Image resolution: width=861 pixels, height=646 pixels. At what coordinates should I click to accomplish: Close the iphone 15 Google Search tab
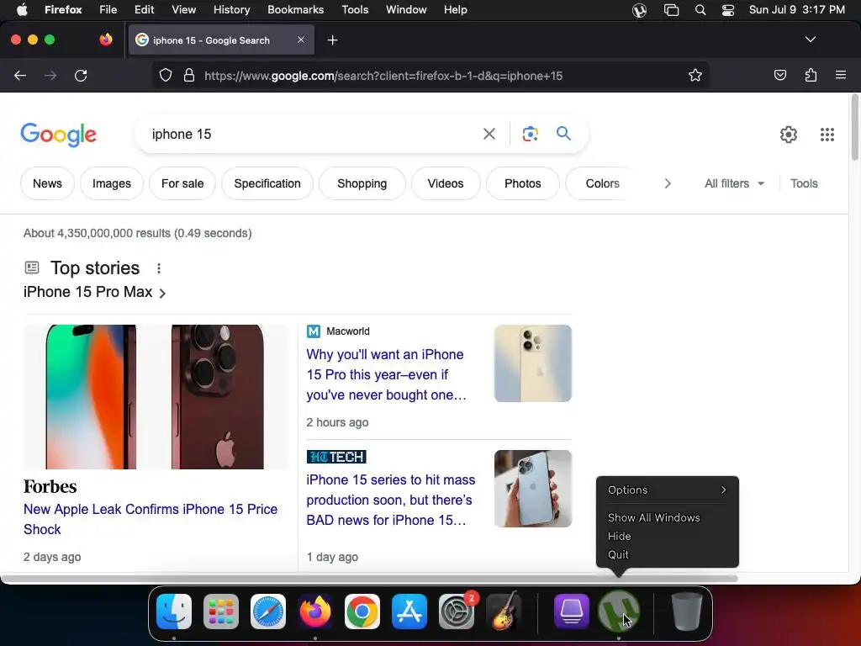(301, 40)
